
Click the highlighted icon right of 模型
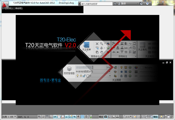point(106,117)
